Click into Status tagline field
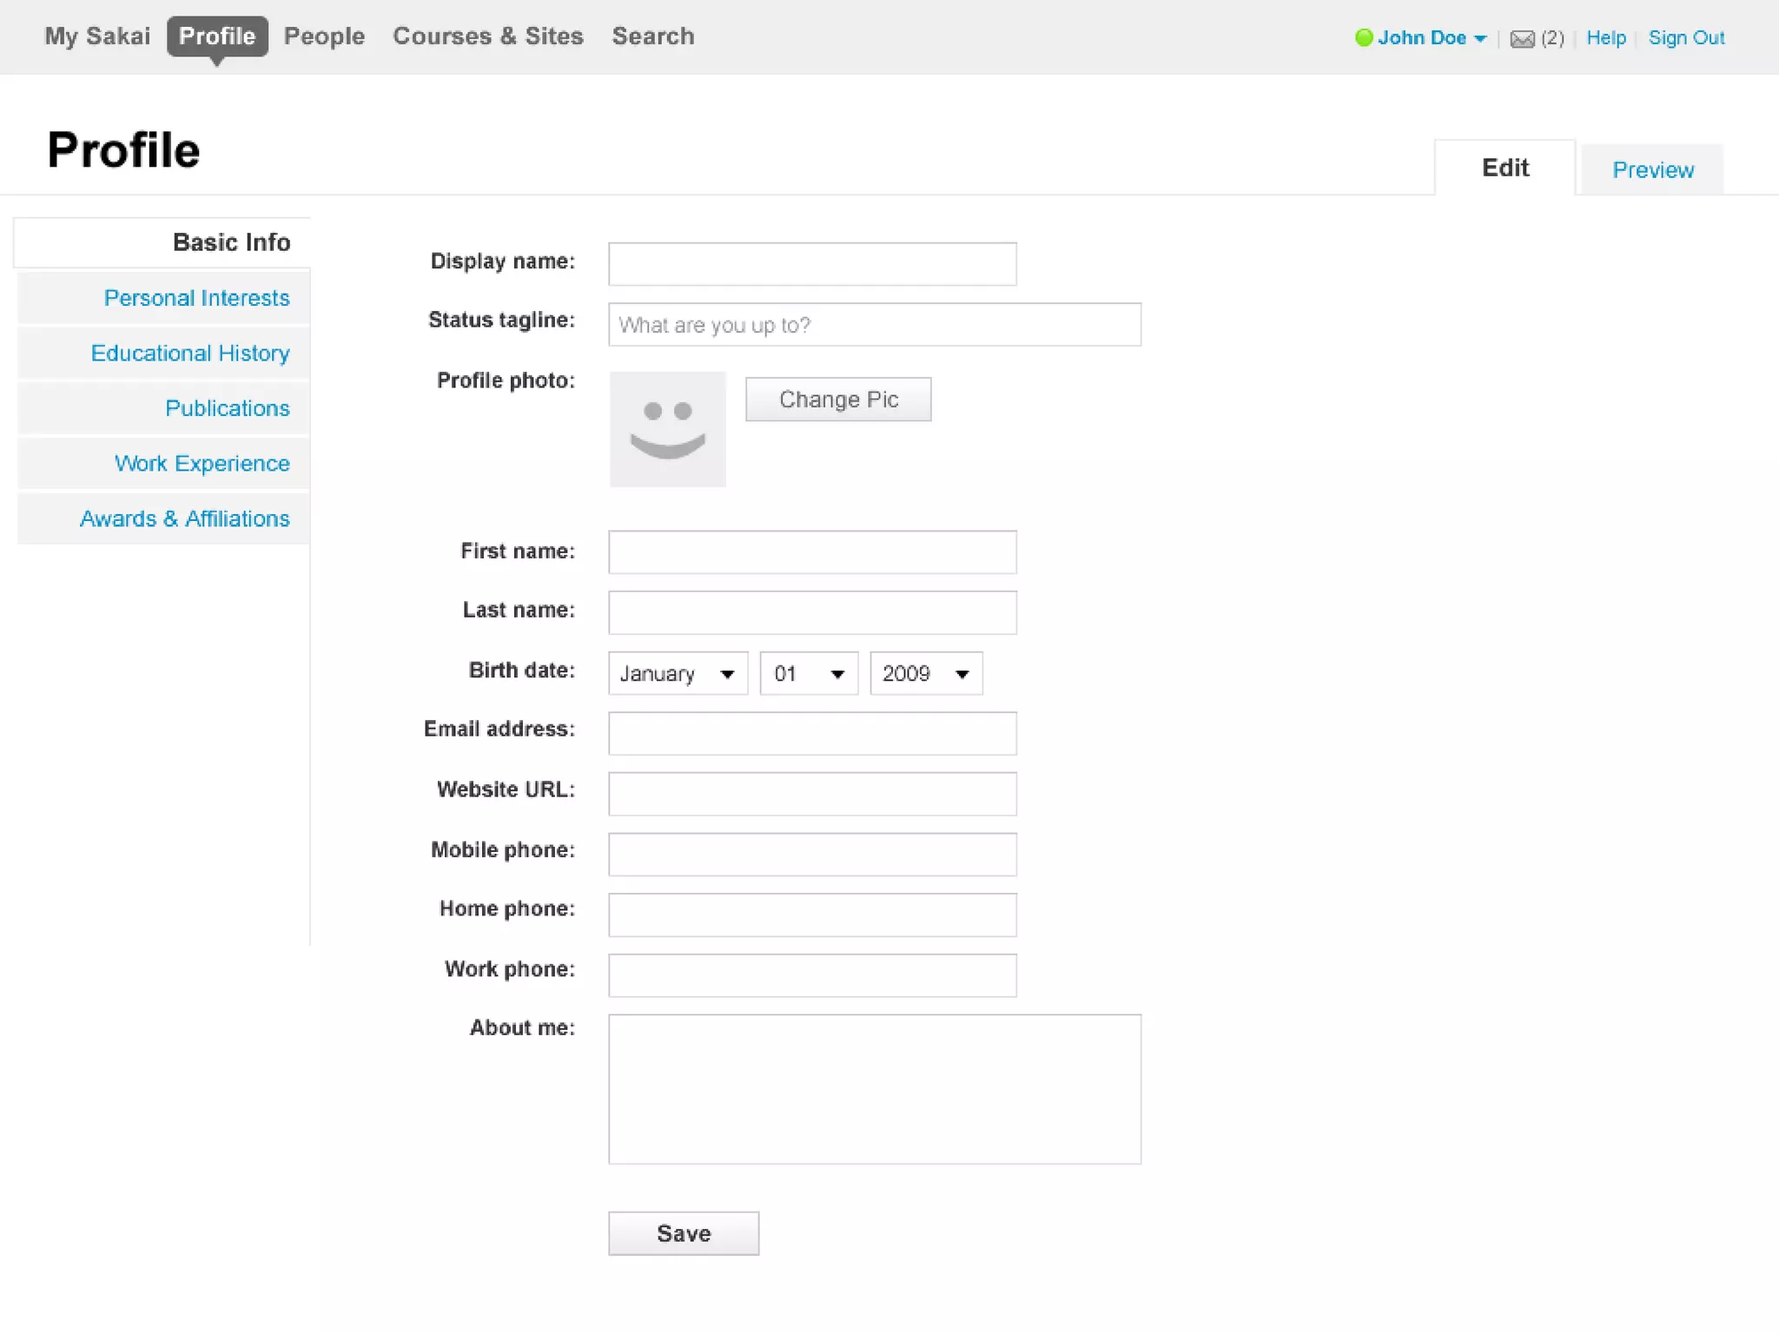1779x1334 pixels. [x=874, y=325]
